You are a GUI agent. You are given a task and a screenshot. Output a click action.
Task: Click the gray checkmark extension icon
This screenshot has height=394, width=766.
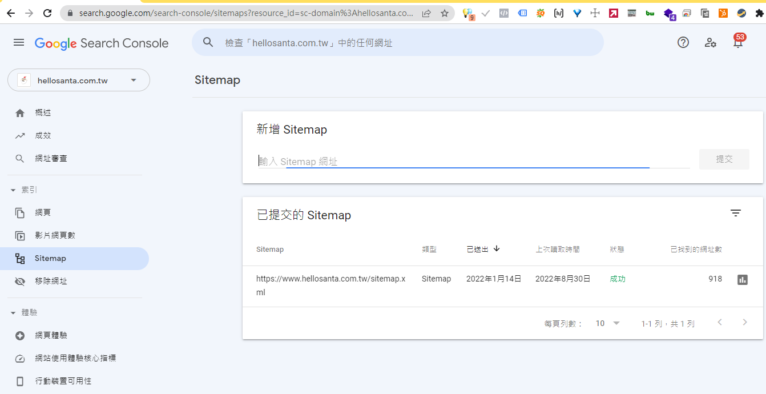coord(486,13)
